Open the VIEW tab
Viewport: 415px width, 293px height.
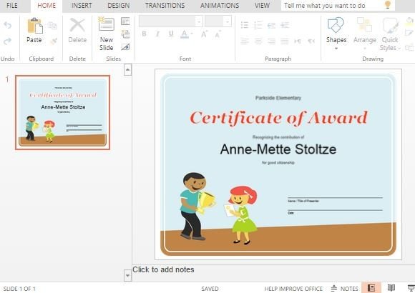(x=262, y=6)
